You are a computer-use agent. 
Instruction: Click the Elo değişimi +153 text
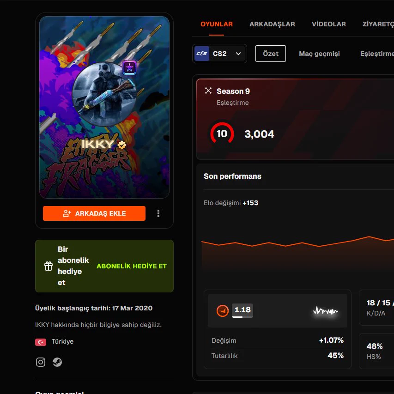click(231, 203)
